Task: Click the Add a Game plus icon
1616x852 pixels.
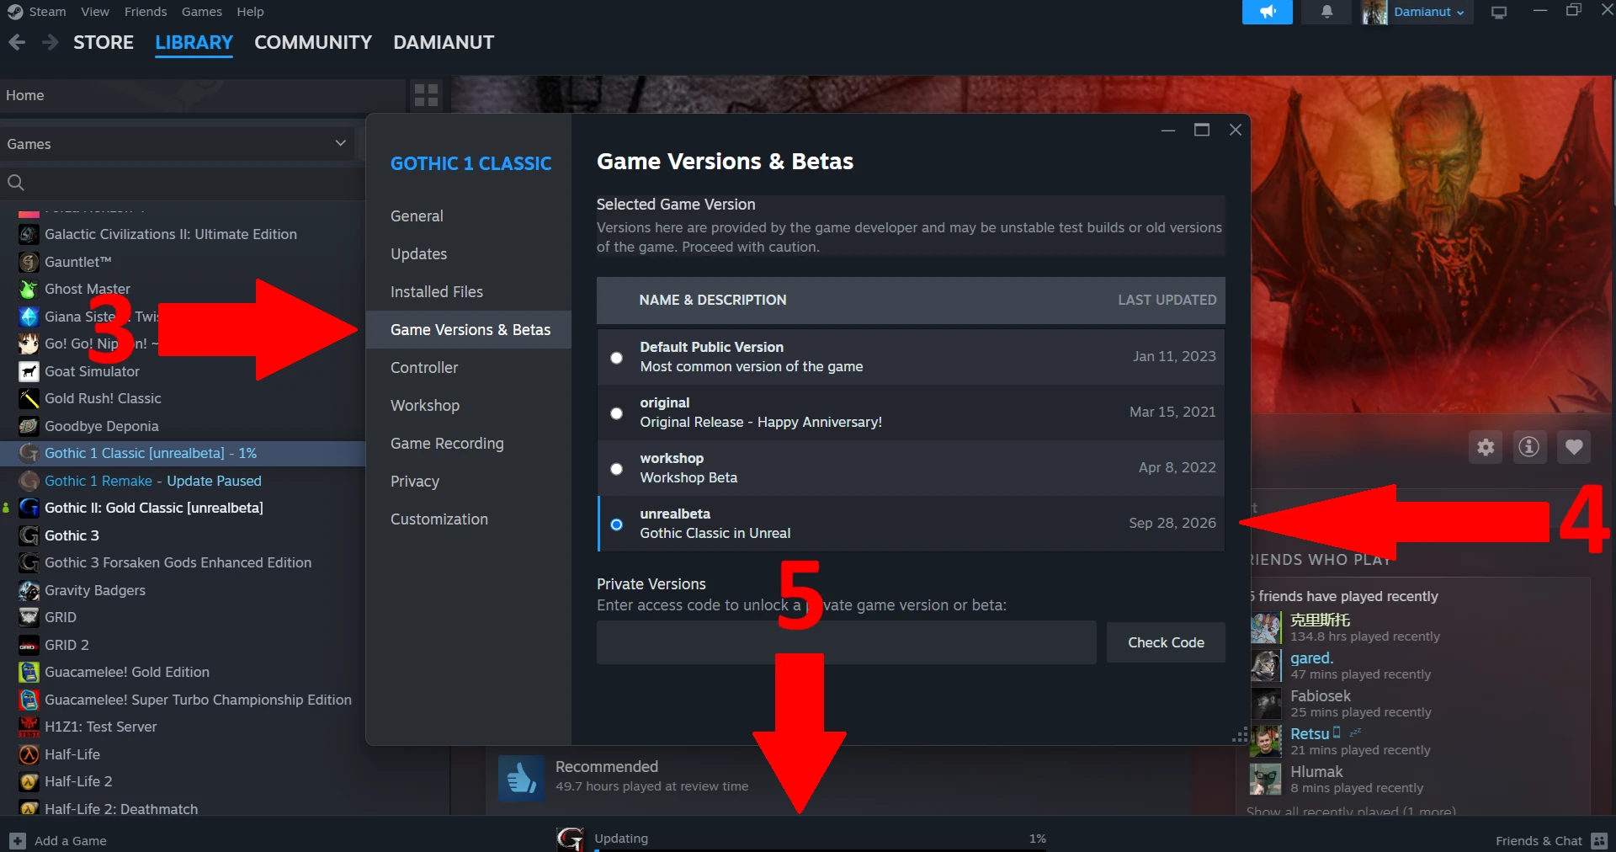Action: (x=18, y=840)
